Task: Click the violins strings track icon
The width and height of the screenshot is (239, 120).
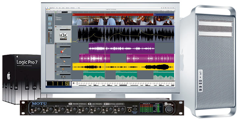Action: (64, 69)
